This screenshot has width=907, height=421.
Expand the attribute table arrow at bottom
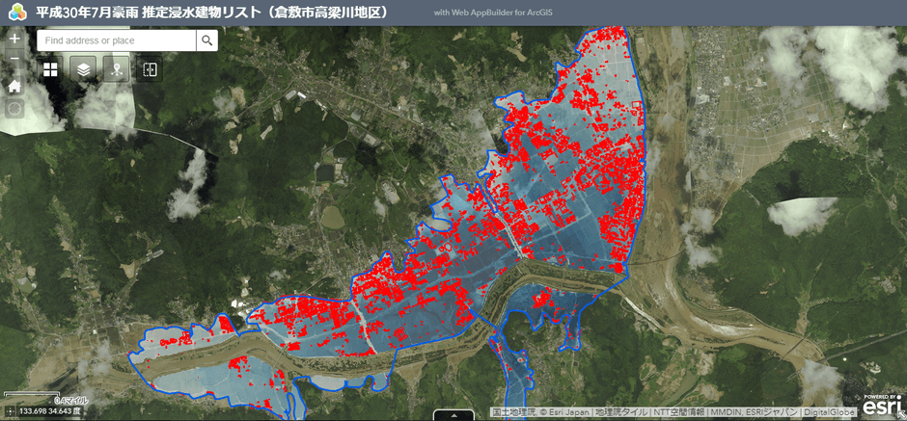tap(453, 415)
